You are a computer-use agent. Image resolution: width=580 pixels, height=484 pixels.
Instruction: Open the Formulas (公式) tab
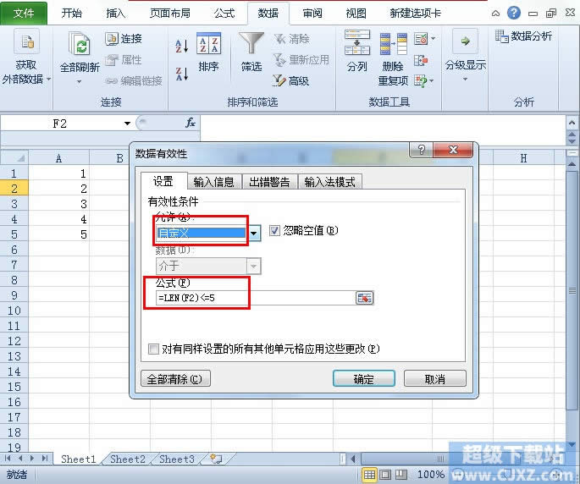[x=224, y=14]
